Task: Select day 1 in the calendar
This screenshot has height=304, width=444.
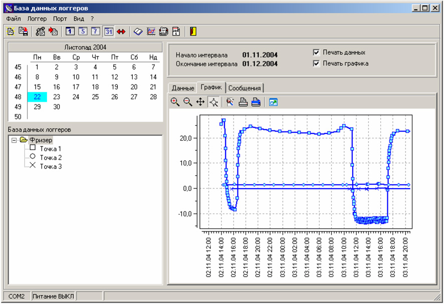Action: (37, 67)
